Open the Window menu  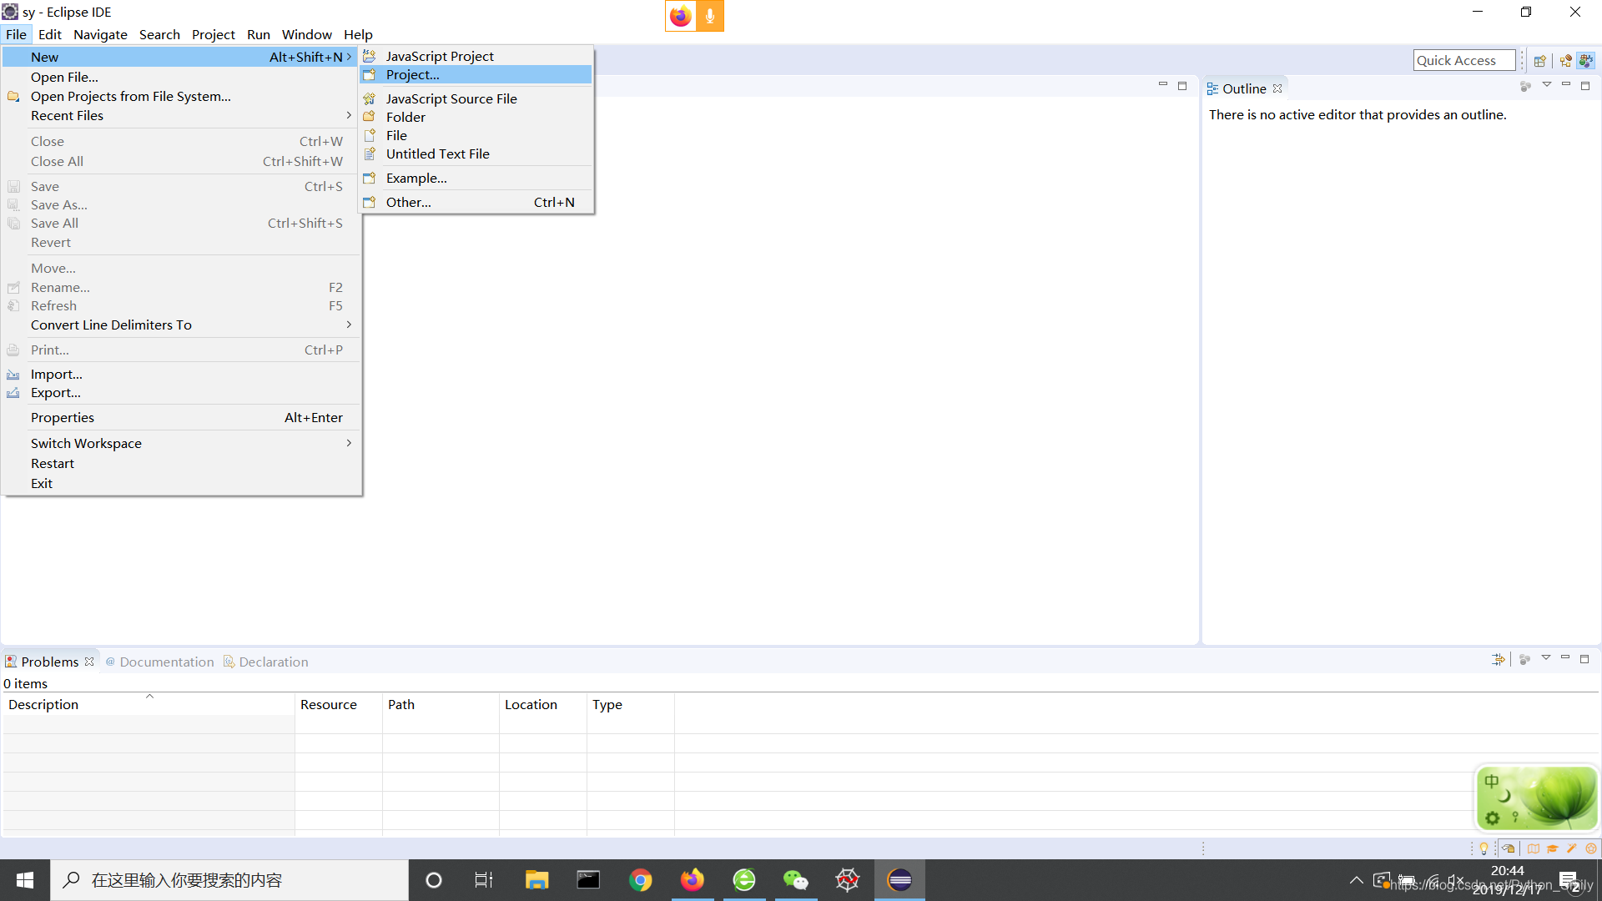pyautogui.click(x=307, y=34)
